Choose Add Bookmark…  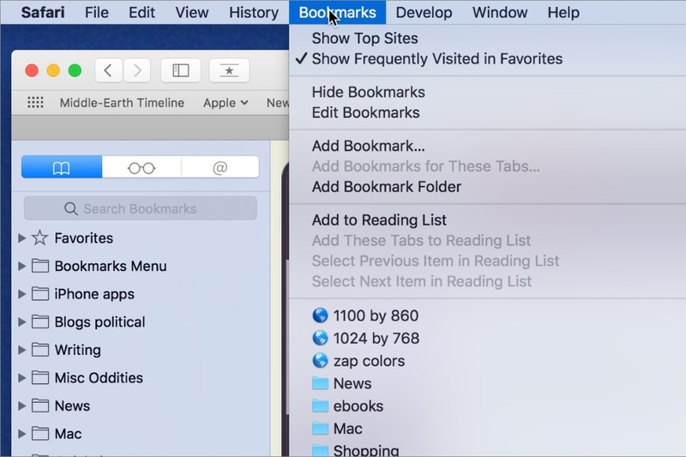pyautogui.click(x=369, y=146)
